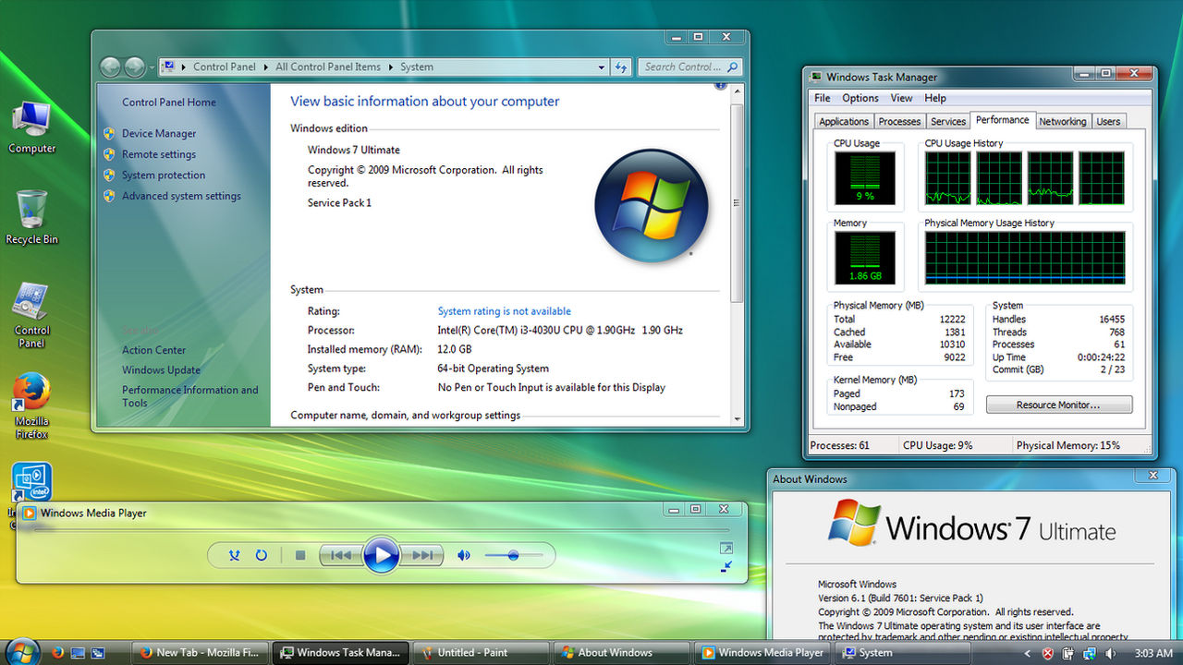Click Show Desktop in Quick Launch
The width and height of the screenshot is (1183, 665).
[x=79, y=652]
